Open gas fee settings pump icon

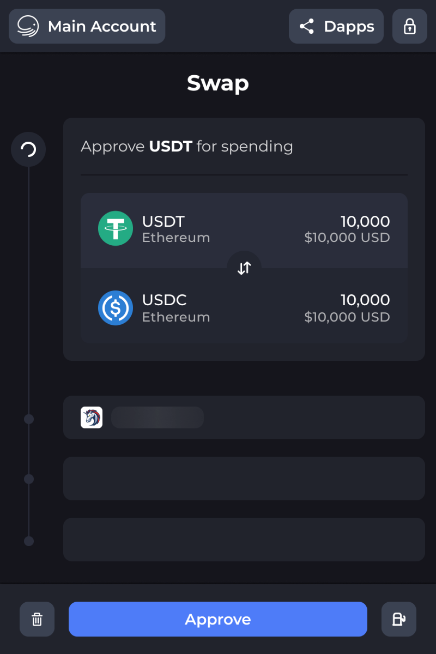click(x=399, y=619)
